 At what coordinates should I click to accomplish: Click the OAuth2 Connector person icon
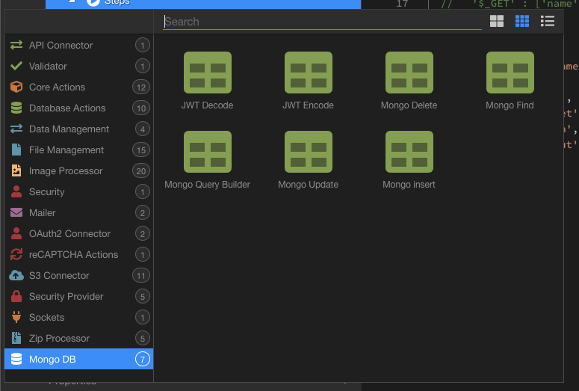(x=16, y=233)
